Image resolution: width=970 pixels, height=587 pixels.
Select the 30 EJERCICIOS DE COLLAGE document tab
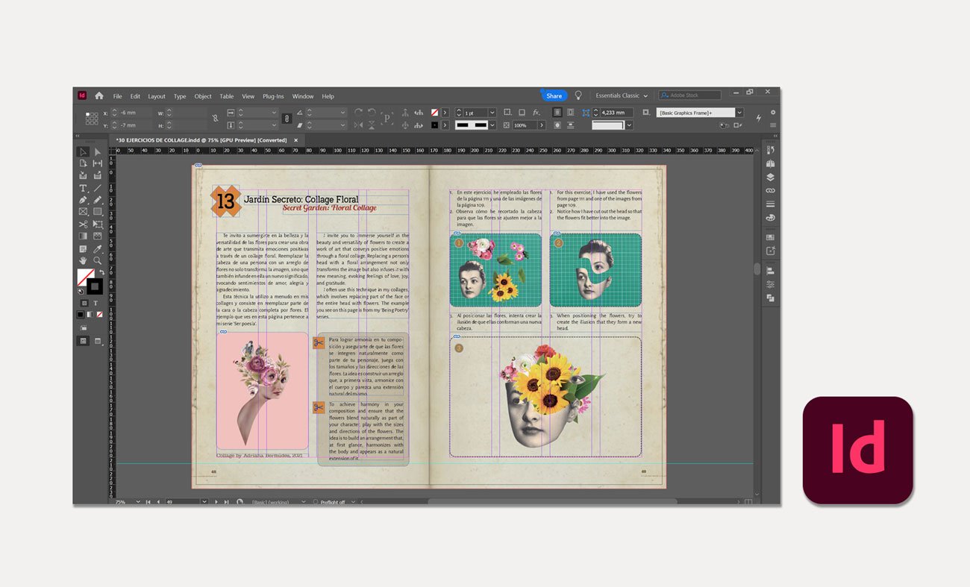202,139
